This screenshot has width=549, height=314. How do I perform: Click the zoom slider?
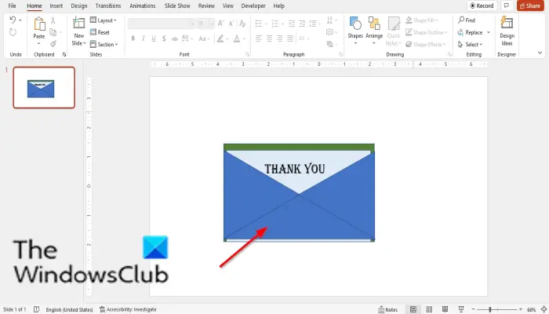(x=497, y=309)
